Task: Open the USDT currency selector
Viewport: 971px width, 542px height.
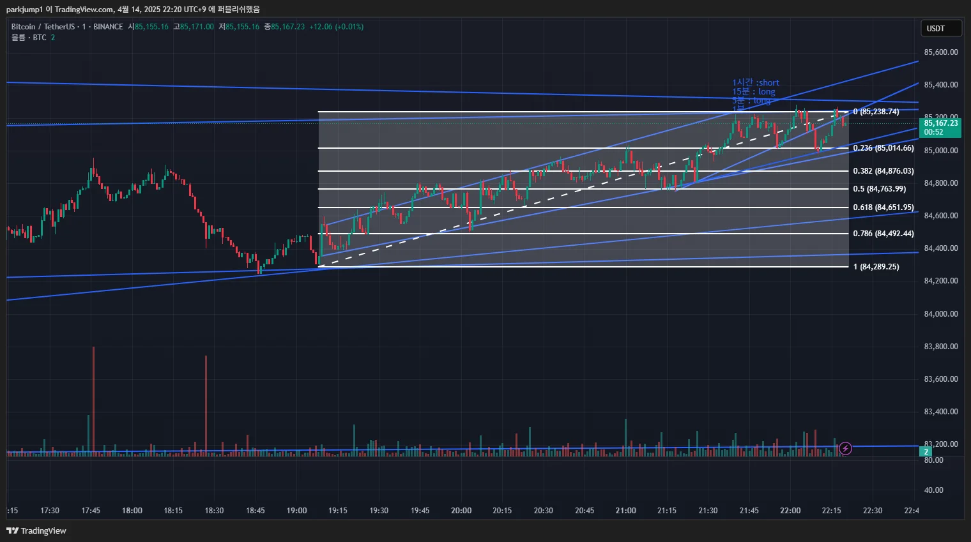Action: [x=941, y=29]
